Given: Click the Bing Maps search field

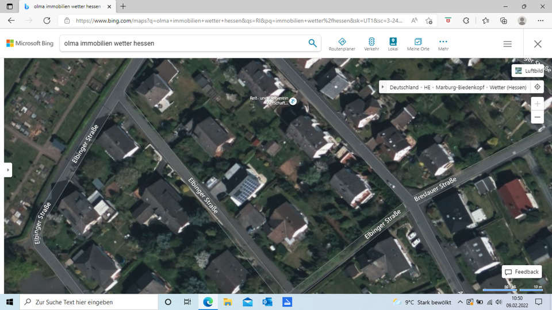Looking at the screenshot, I should [184, 43].
